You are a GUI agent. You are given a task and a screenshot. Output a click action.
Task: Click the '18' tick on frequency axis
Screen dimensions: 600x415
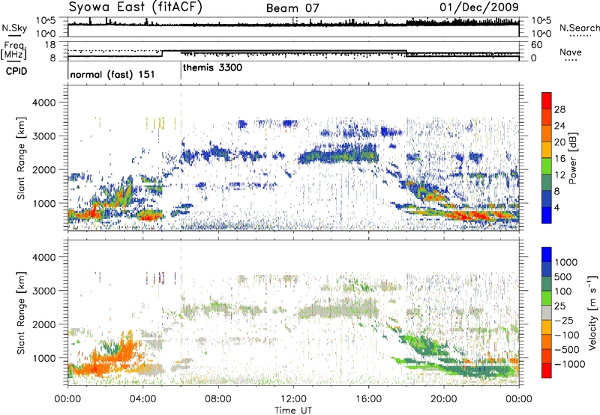pyautogui.click(x=50, y=44)
